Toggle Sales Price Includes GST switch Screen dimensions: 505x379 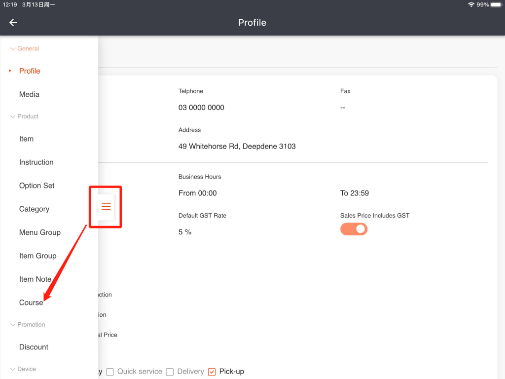tap(354, 229)
